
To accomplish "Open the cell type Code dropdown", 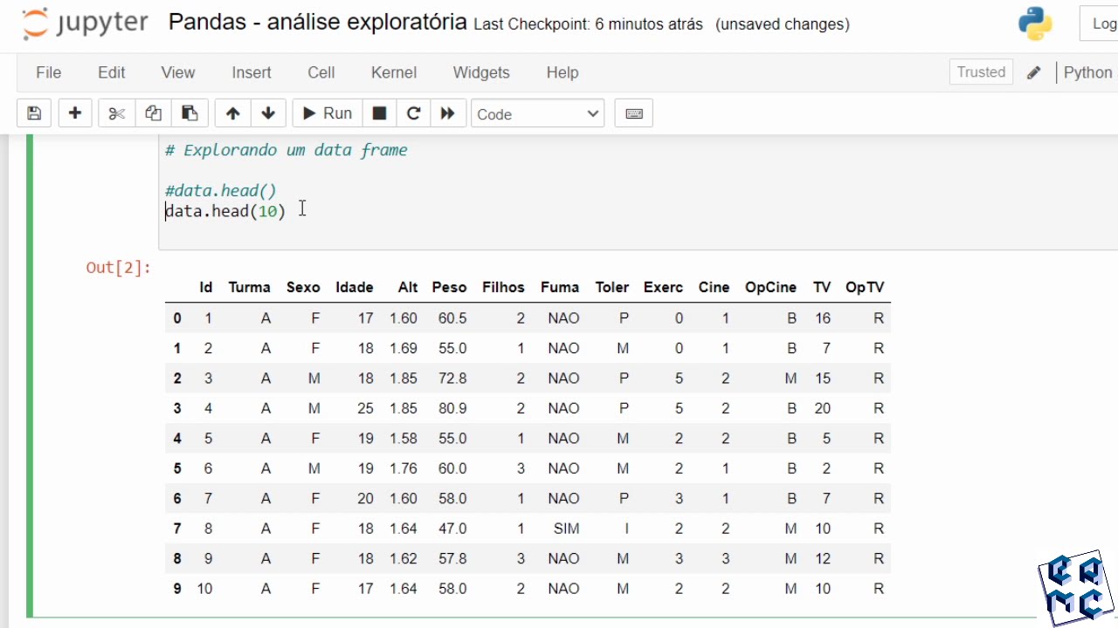I will click(537, 113).
